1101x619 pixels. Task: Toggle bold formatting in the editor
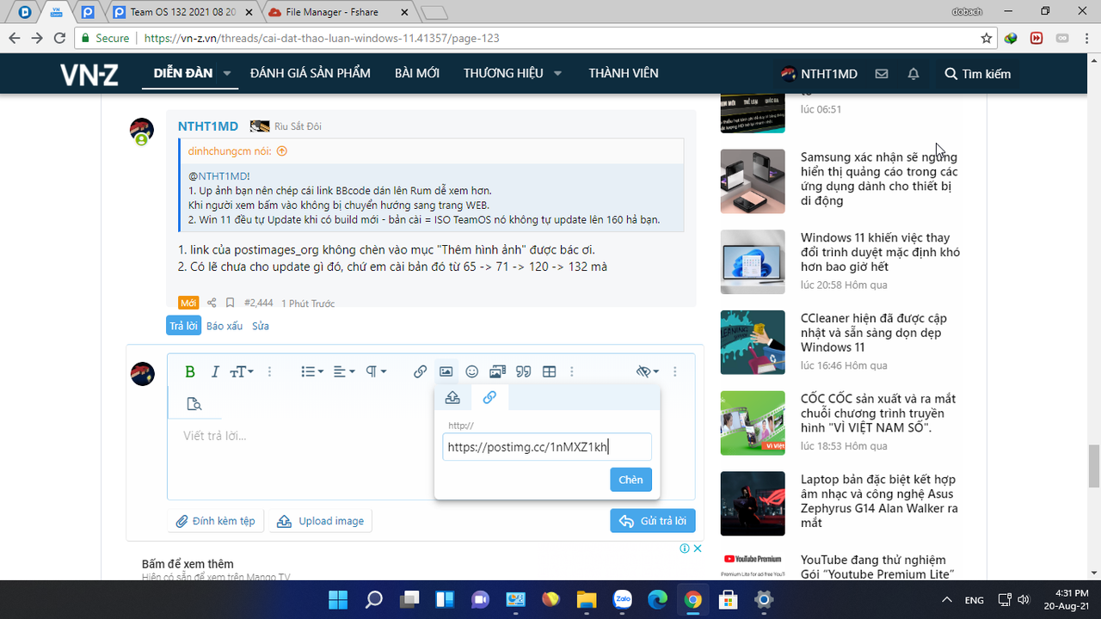click(190, 371)
